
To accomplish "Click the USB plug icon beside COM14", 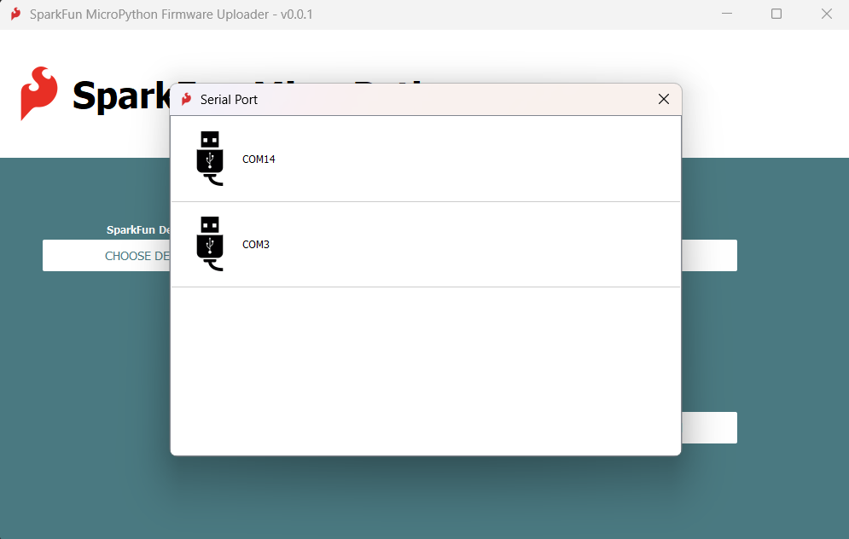I will (210, 159).
